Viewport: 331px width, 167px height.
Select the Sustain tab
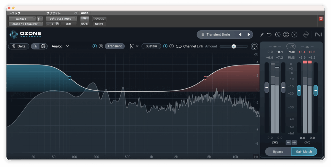click(151, 46)
